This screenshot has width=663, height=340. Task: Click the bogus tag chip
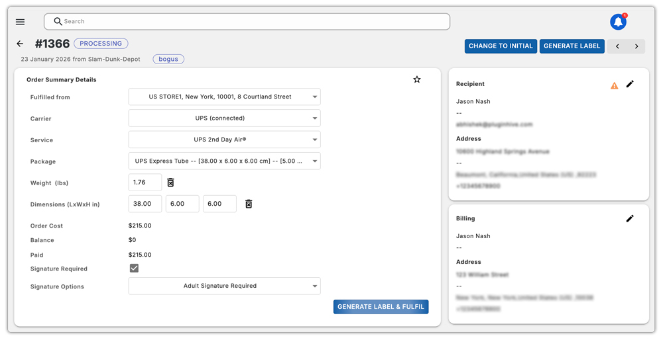click(168, 59)
